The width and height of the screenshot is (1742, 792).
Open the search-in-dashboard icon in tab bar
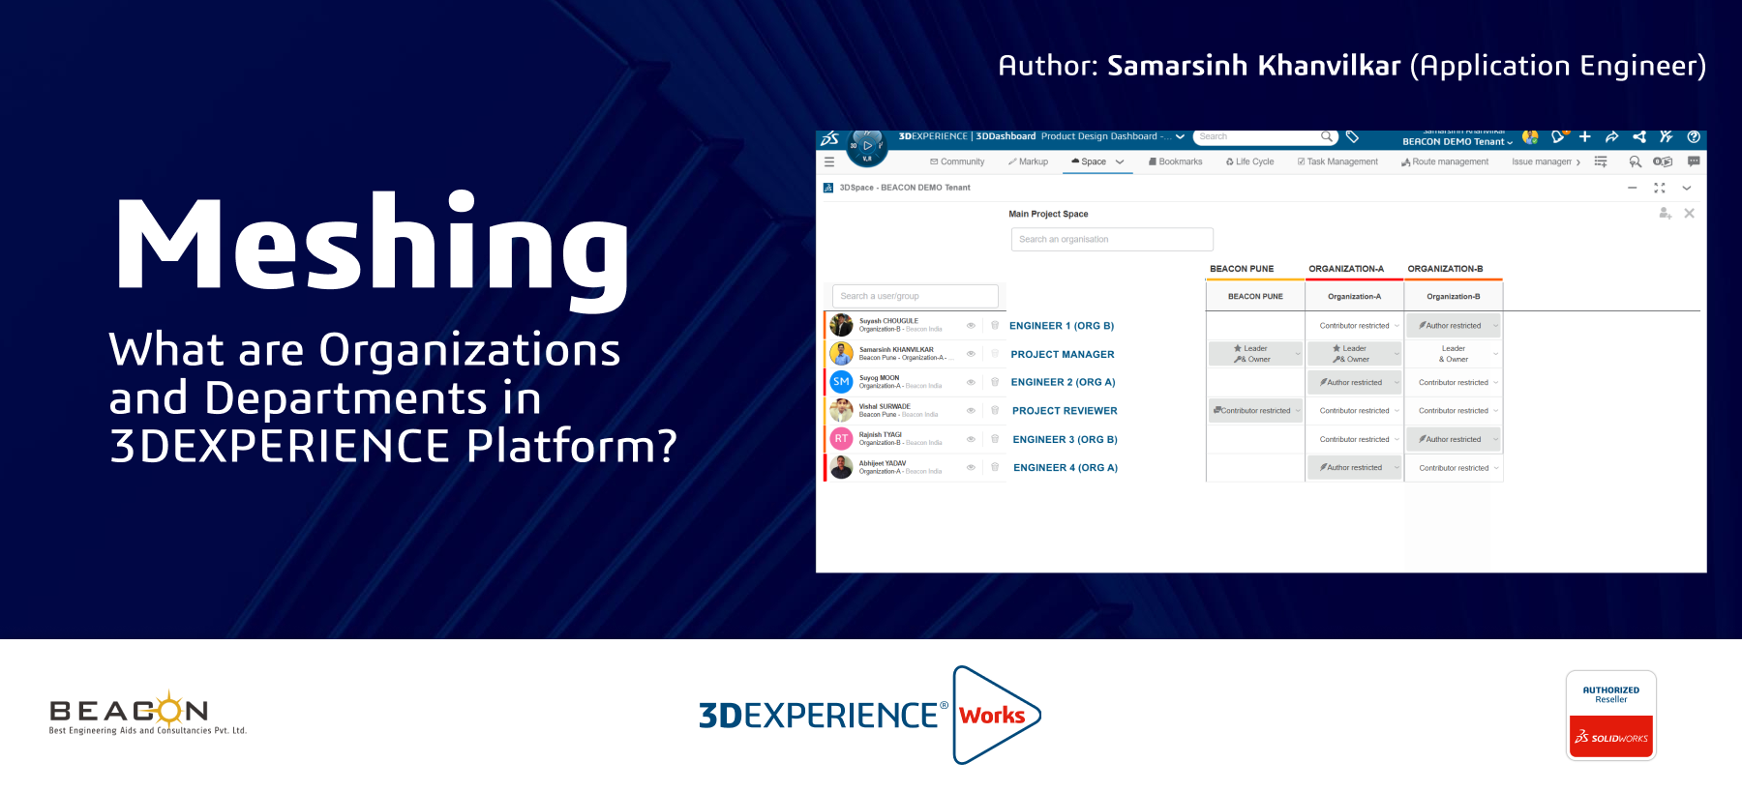1636,162
